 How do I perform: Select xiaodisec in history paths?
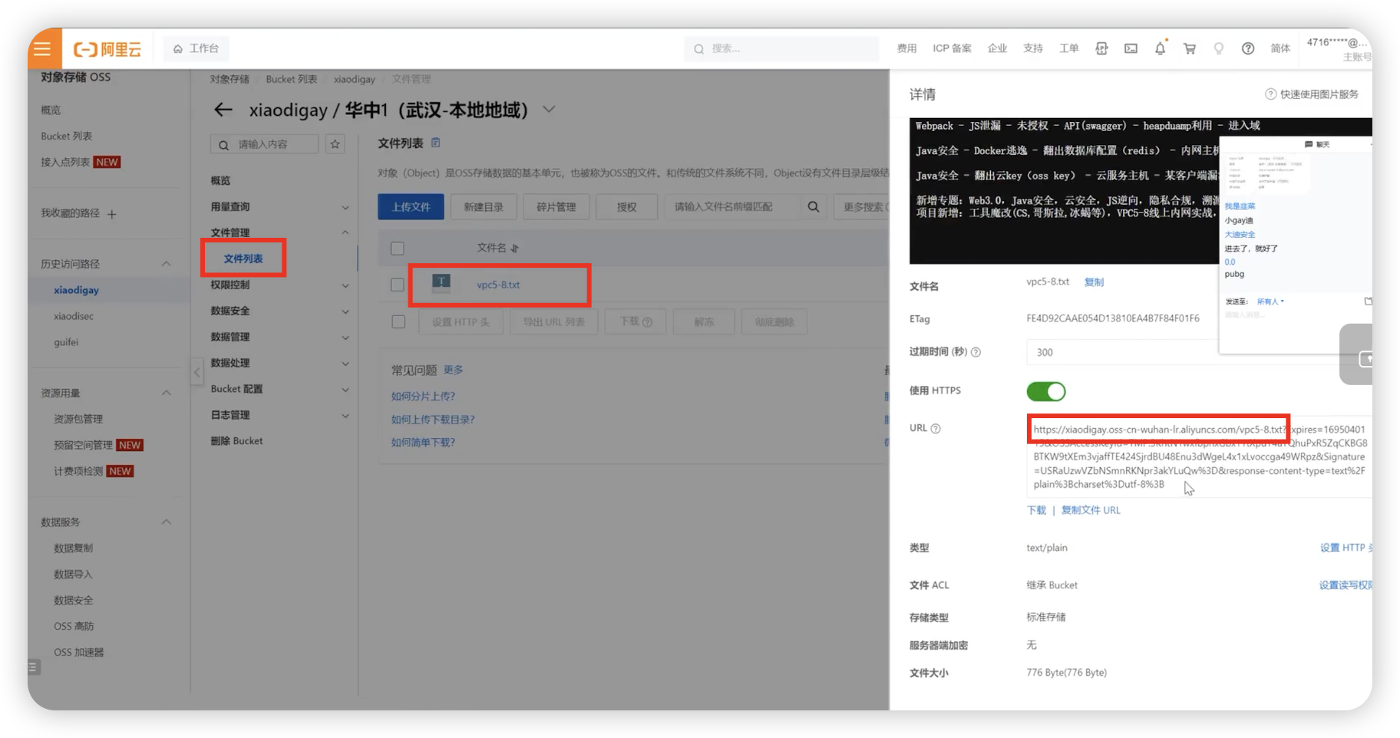coord(74,316)
